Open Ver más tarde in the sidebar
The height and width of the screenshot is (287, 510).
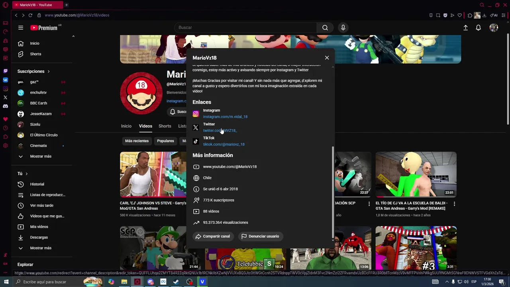pos(42,206)
